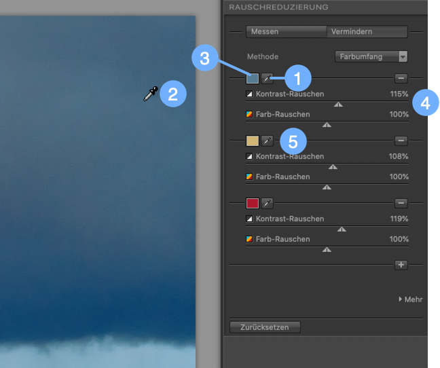Click Farb-Rauschen icon in tan section
The width and height of the screenshot is (440, 368).
[249, 177]
